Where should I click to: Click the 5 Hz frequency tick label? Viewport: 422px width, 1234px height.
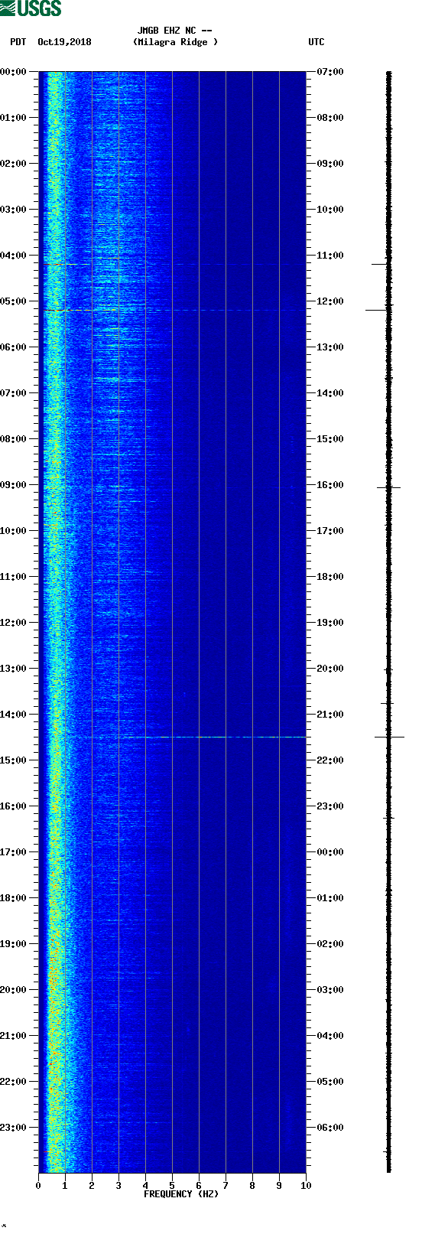172,1186
